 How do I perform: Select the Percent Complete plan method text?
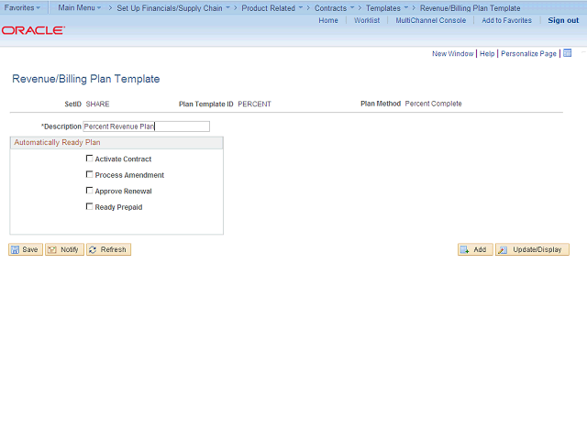433,104
